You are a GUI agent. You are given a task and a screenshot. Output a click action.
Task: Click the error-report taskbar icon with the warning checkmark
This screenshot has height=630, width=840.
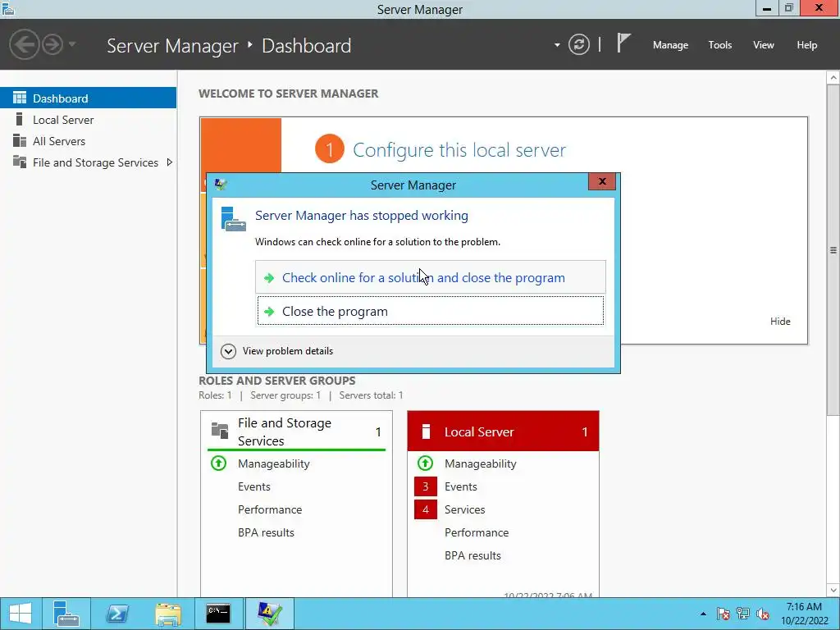pos(269,614)
